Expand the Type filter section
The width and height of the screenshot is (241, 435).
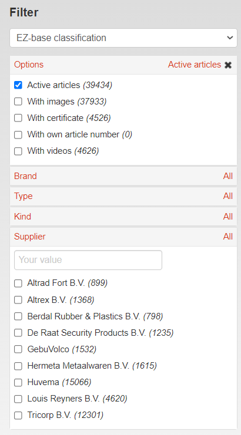[123, 196]
